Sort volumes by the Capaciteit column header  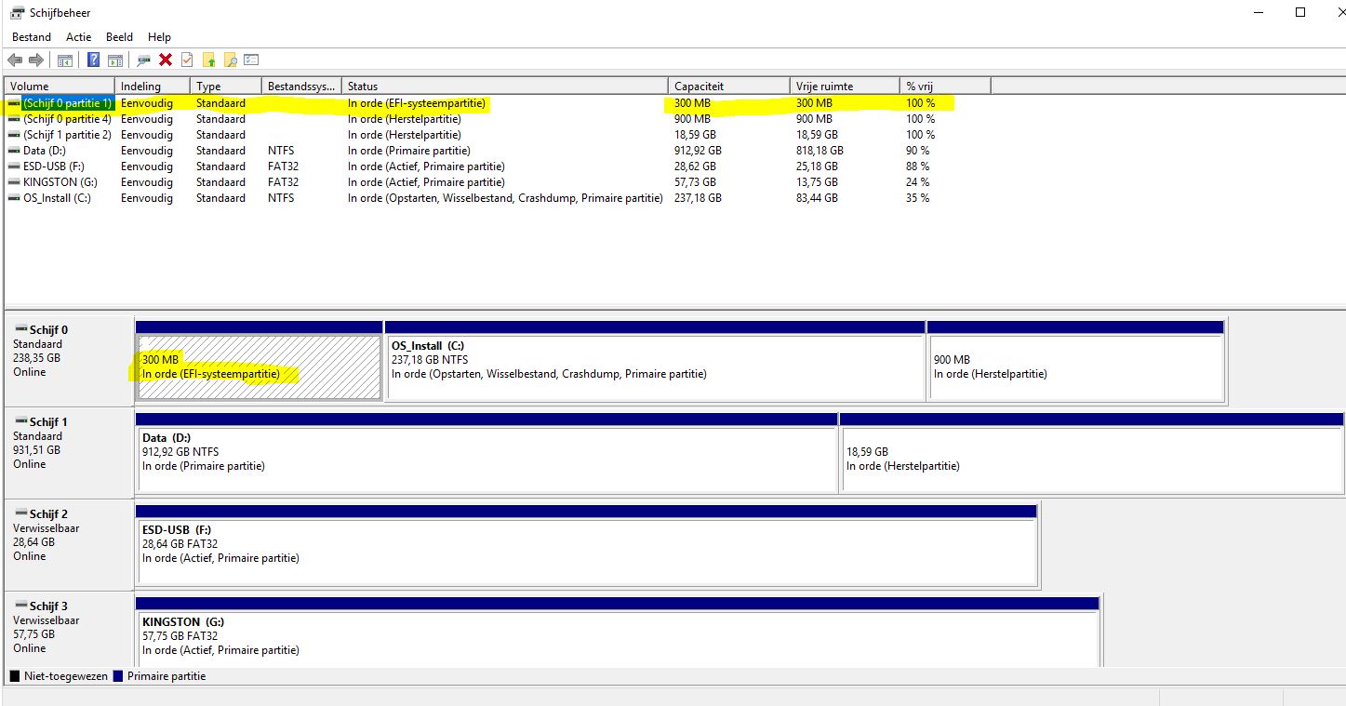pos(727,87)
